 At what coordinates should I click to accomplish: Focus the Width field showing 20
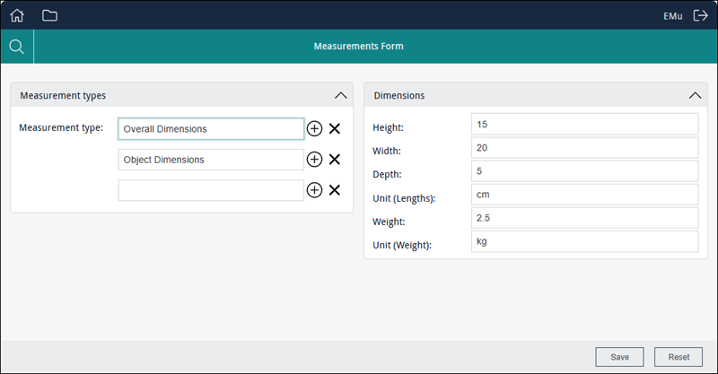coord(583,147)
